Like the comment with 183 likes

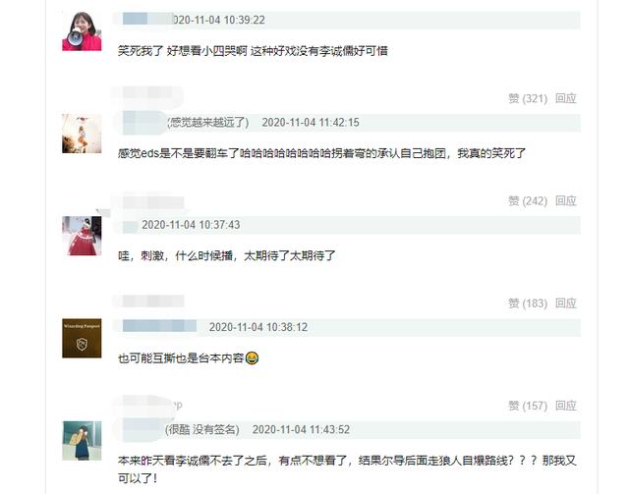pos(528,303)
